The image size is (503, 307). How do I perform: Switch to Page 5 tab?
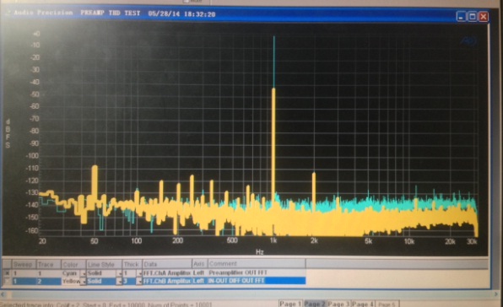coord(387,304)
